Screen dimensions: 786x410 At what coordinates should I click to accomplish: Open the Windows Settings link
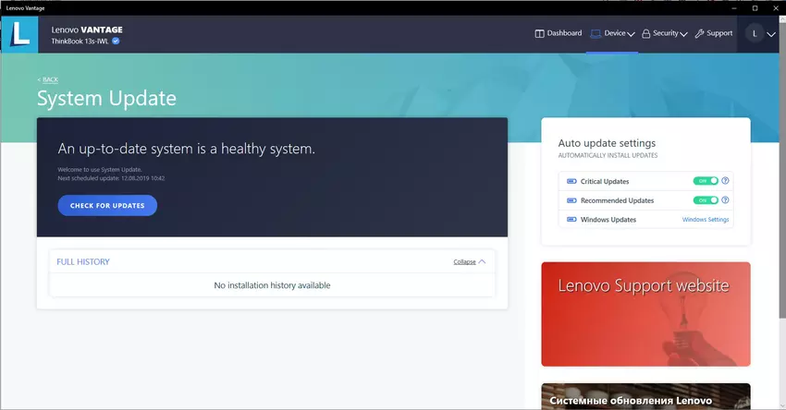(x=706, y=220)
